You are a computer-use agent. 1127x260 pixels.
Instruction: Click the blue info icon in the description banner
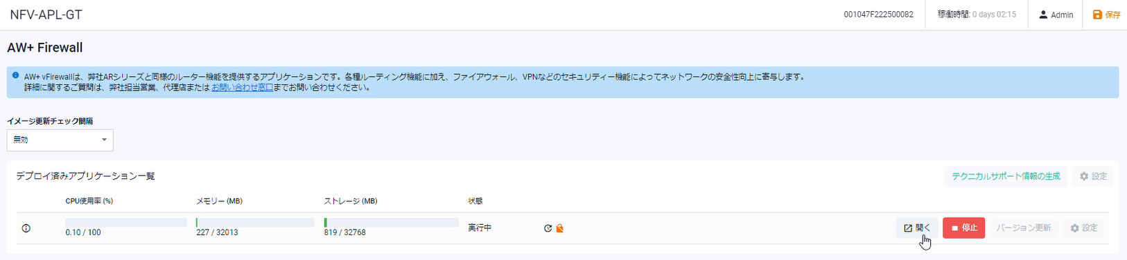tap(15, 75)
